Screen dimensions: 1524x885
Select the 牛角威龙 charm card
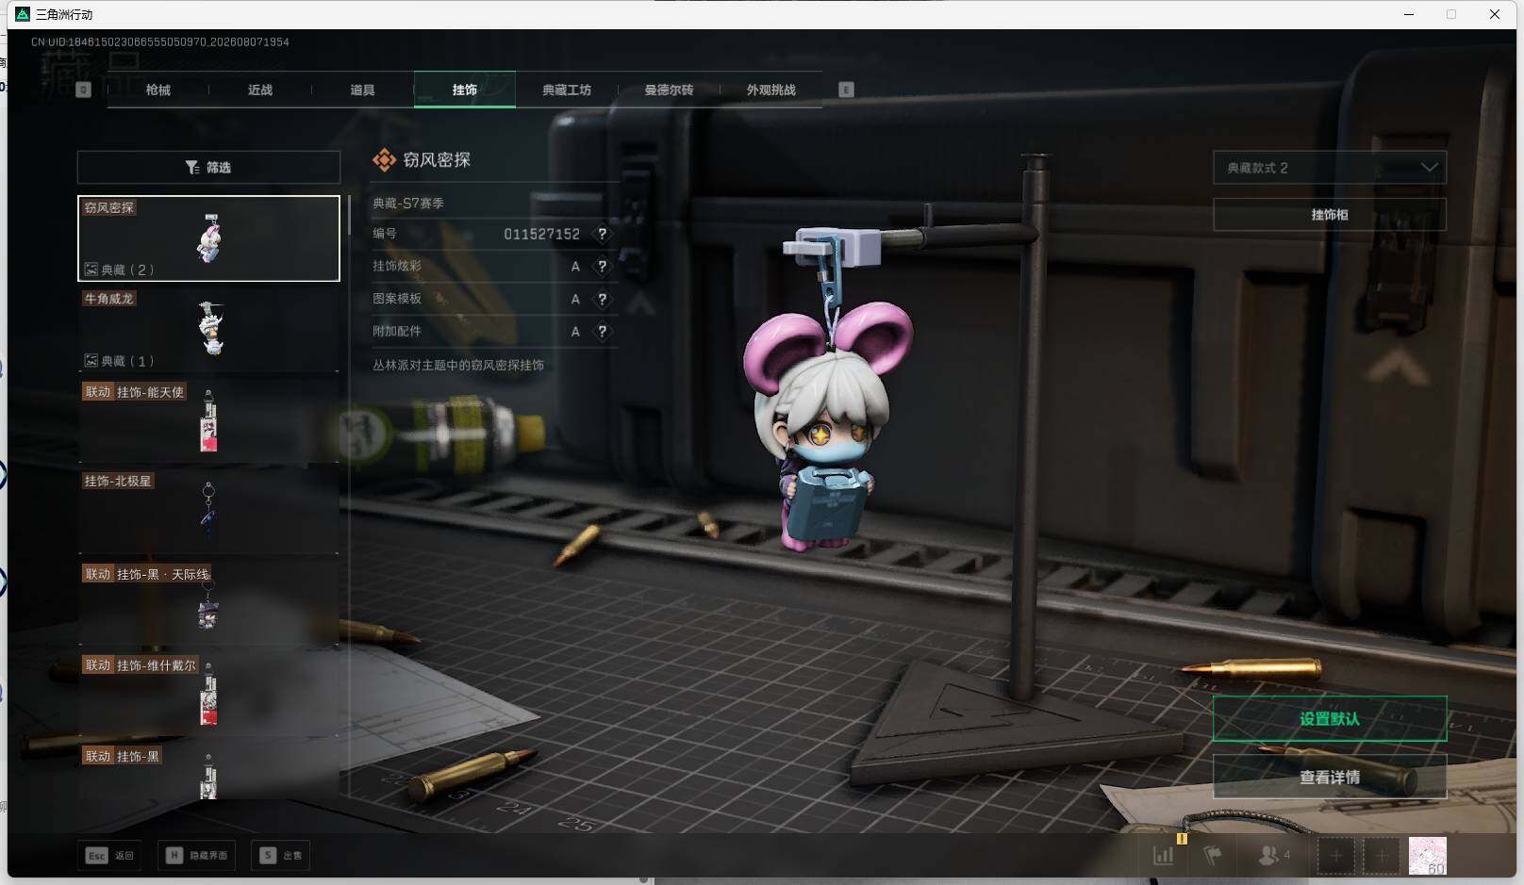point(208,330)
